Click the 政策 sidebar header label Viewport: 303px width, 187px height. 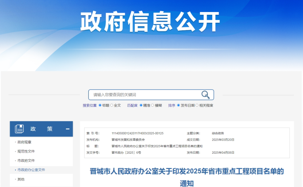click(41, 129)
